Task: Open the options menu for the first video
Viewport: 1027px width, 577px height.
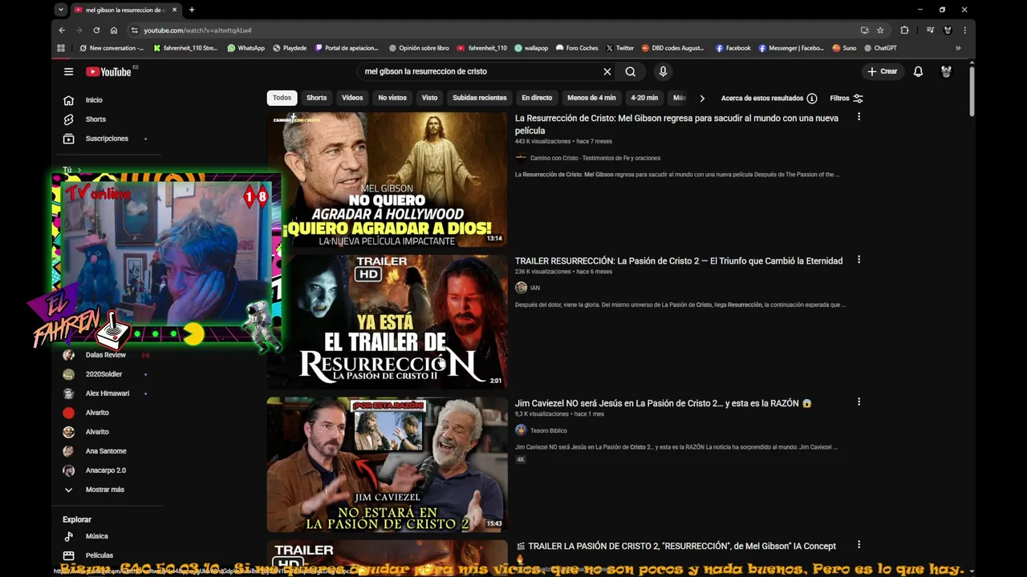Action: click(x=859, y=117)
